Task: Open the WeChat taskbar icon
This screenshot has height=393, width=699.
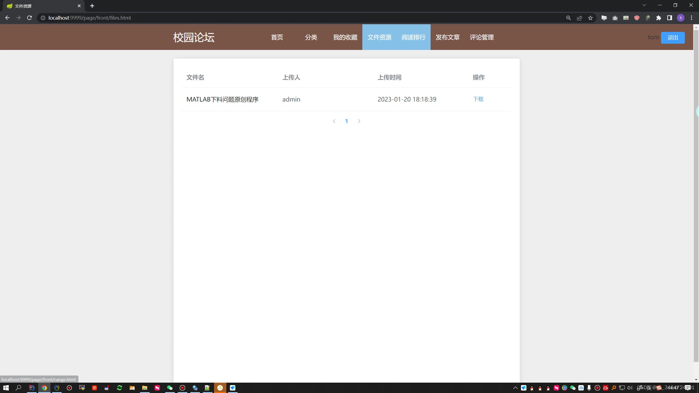Action: pyautogui.click(x=170, y=388)
